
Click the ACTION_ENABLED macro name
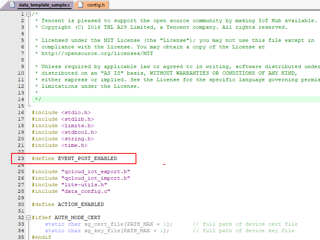pyautogui.click(x=81, y=204)
